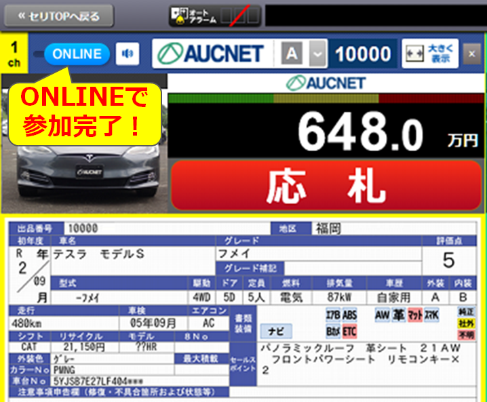487x402 pixels.
Task: Click the drive type 4WD cell
Action: point(201,298)
